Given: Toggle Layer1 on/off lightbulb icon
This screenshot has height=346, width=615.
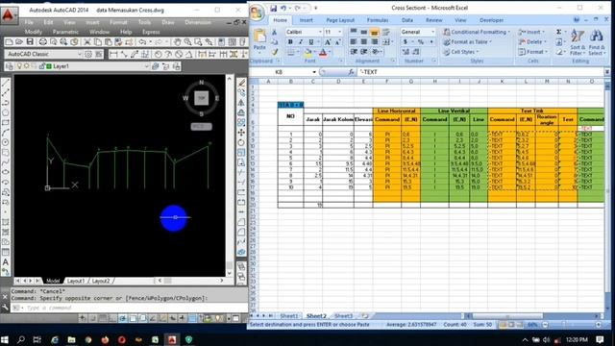Looking at the screenshot, I should (19, 66).
